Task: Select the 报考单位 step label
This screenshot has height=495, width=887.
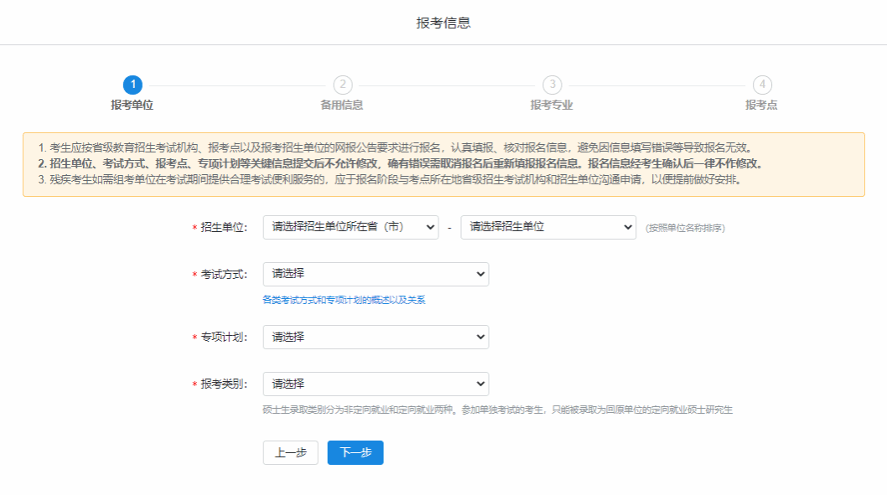Action: [x=132, y=105]
